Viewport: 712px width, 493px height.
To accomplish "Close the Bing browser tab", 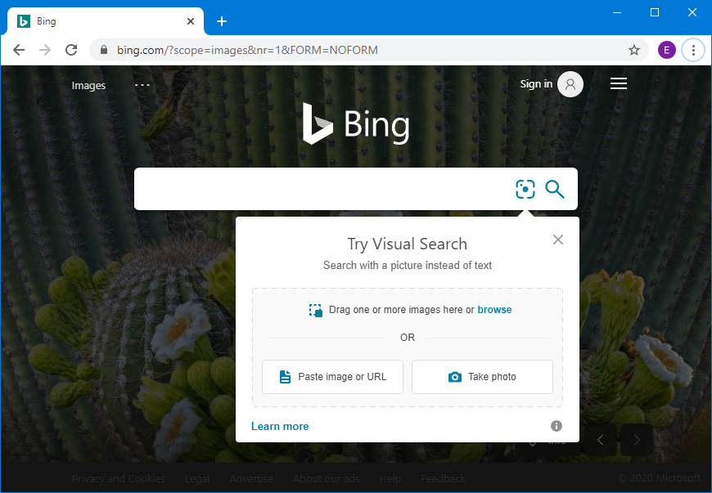I will [191, 21].
